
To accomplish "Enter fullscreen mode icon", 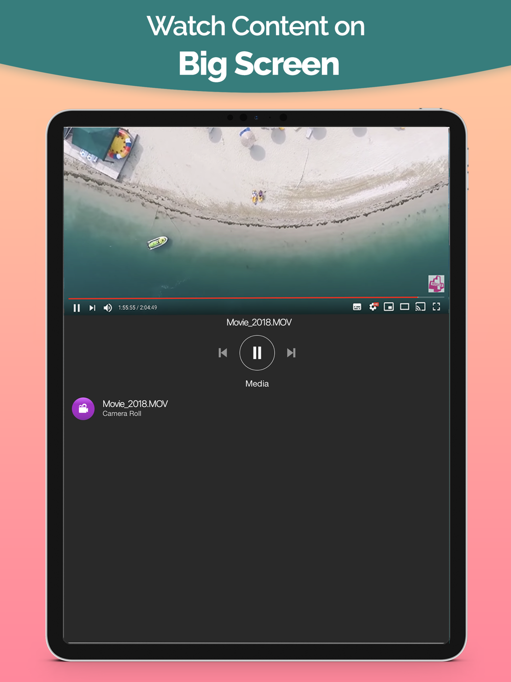I will coord(436,307).
